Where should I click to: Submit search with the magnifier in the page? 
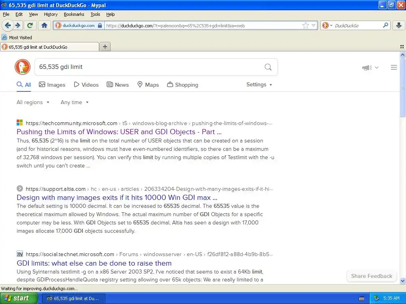(268, 67)
